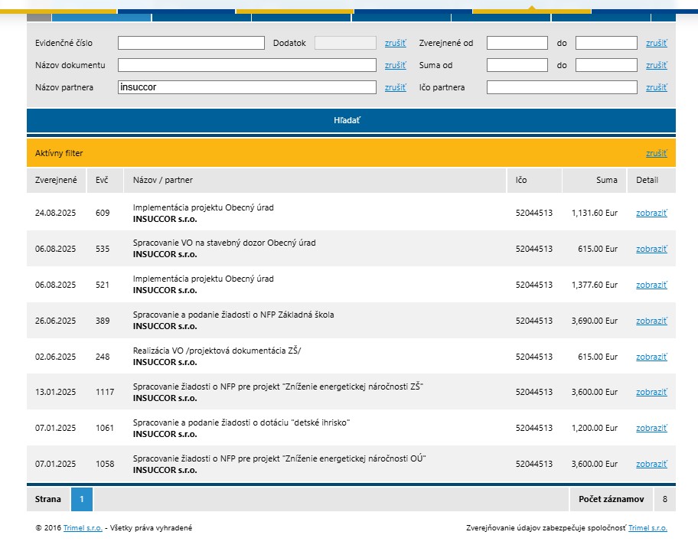
Task: Clear the Ičo partnera field via zrušiť
Action: (656, 87)
